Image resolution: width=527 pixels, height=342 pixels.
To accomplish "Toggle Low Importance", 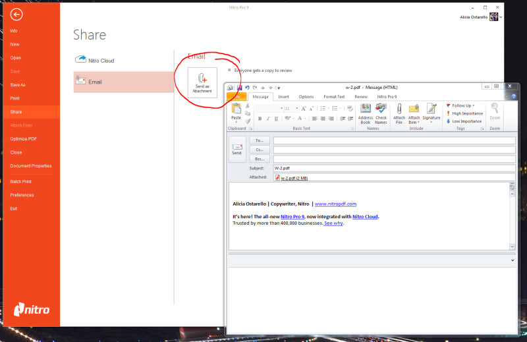I will coord(464,121).
